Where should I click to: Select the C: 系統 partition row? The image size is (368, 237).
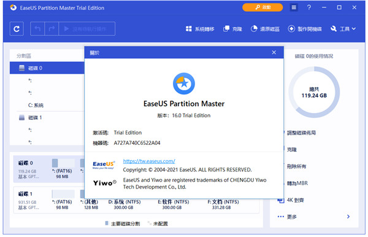pyautogui.click(x=47, y=105)
